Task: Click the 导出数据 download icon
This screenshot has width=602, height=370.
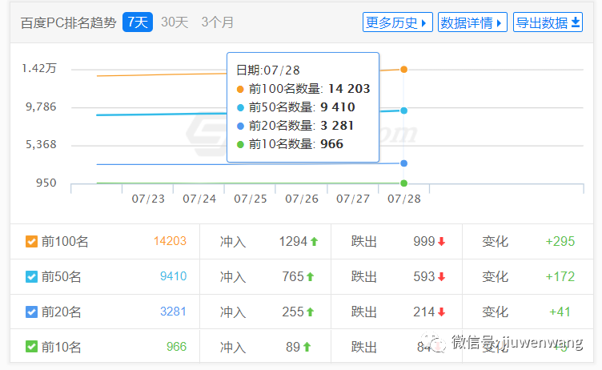Action: point(575,22)
